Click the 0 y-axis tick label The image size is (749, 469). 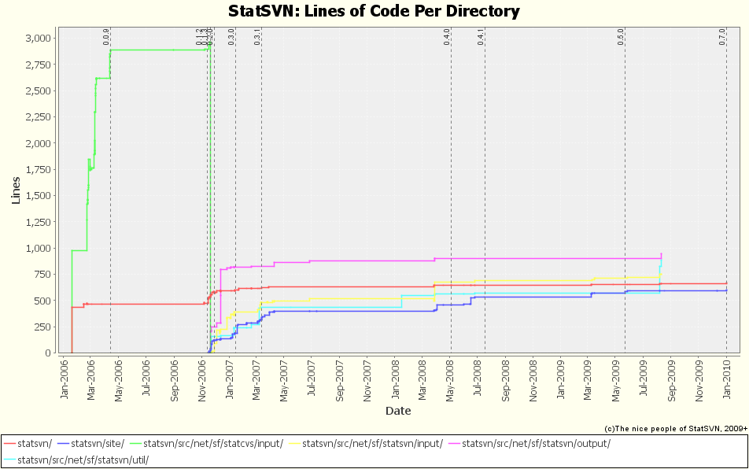tap(48, 353)
